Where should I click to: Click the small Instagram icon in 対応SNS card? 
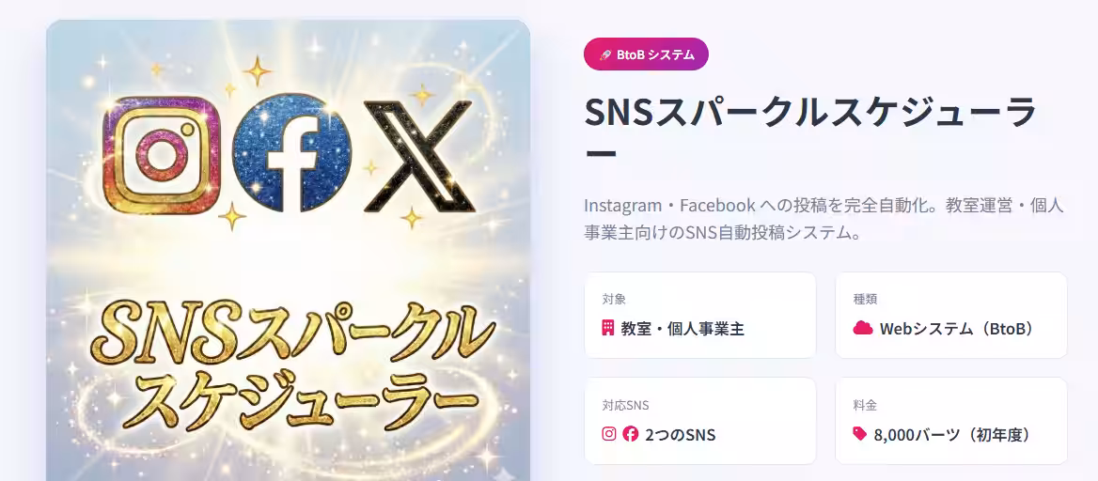pyautogui.click(x=609, y=434)
